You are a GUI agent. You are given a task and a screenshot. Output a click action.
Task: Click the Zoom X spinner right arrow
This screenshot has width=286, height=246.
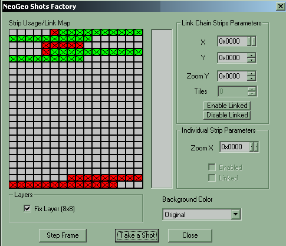(x=256, y=147)
